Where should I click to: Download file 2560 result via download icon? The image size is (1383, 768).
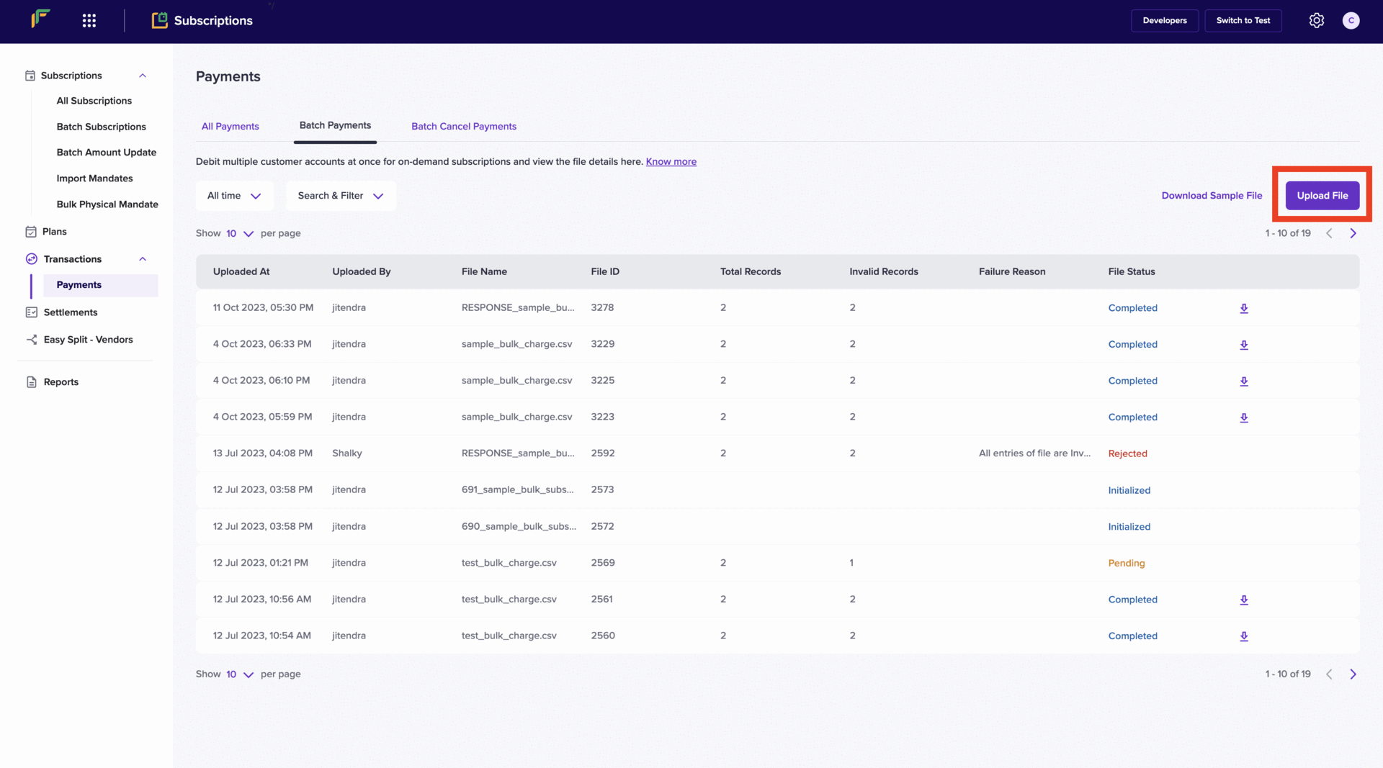(1243, 636)
